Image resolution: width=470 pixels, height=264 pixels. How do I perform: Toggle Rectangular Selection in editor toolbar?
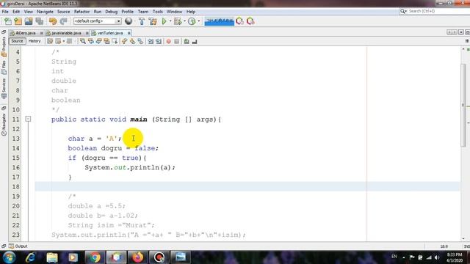(115, 41)
